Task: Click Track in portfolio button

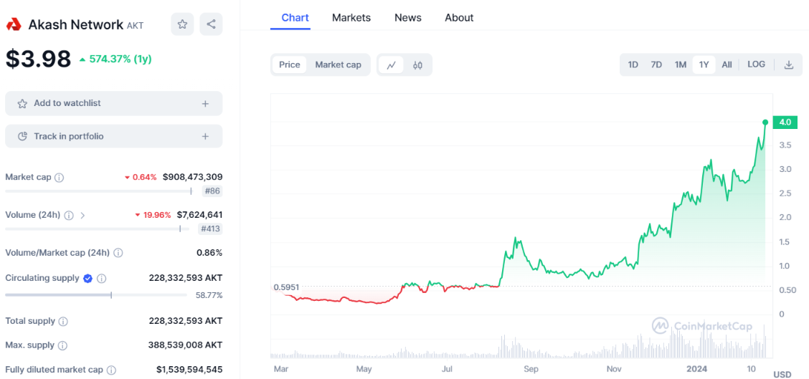Action: [114, 137]
